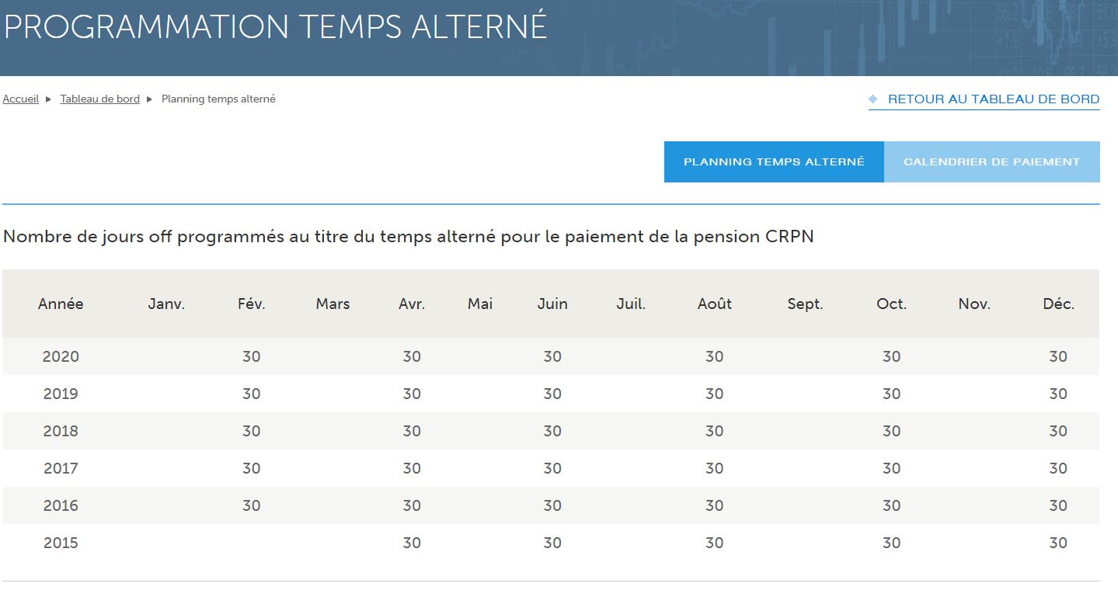
Task: Go to Tableau de bord breadcrumb link
Action: pyautogui.click(x=100, y=99)
